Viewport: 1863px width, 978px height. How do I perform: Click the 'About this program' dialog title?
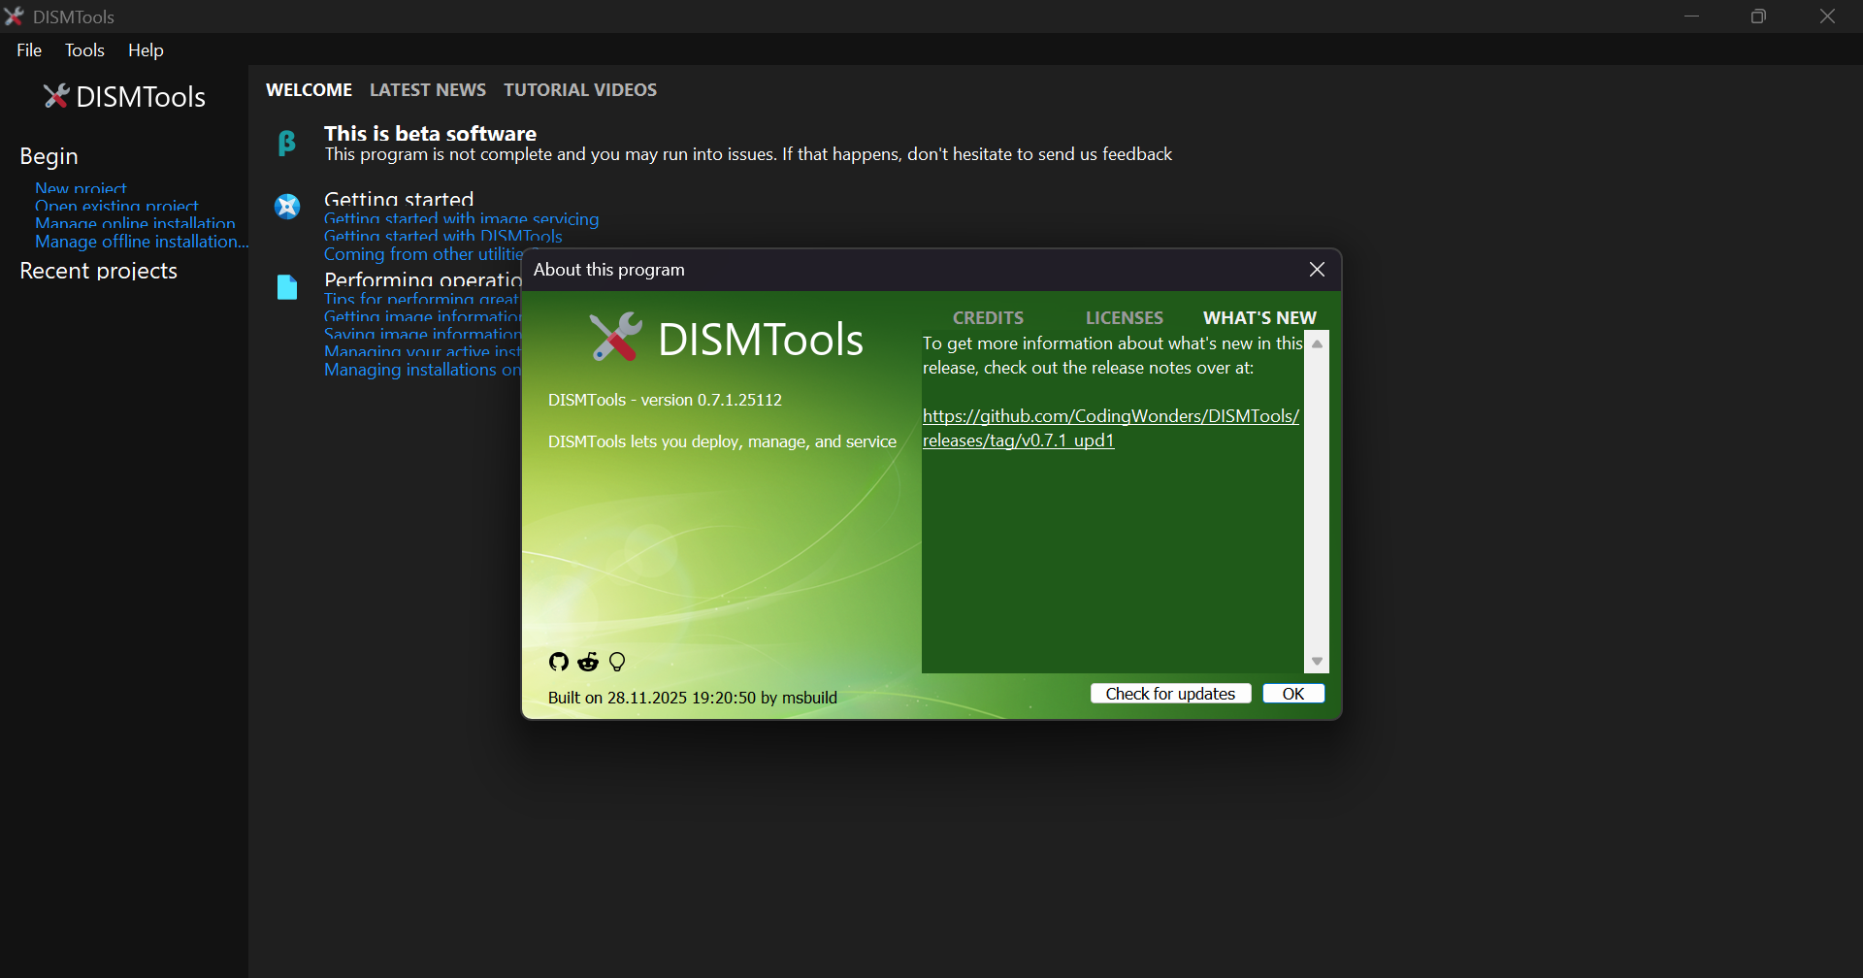608,270
